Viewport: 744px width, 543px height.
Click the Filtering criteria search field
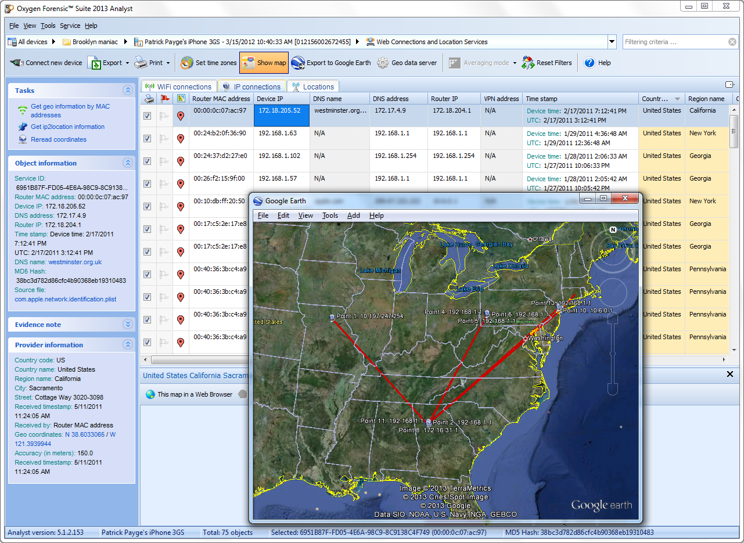coord(674,42)
